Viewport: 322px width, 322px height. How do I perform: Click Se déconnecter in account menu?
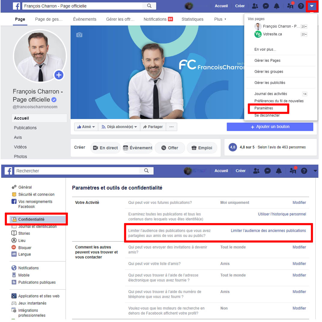[267, 115]
